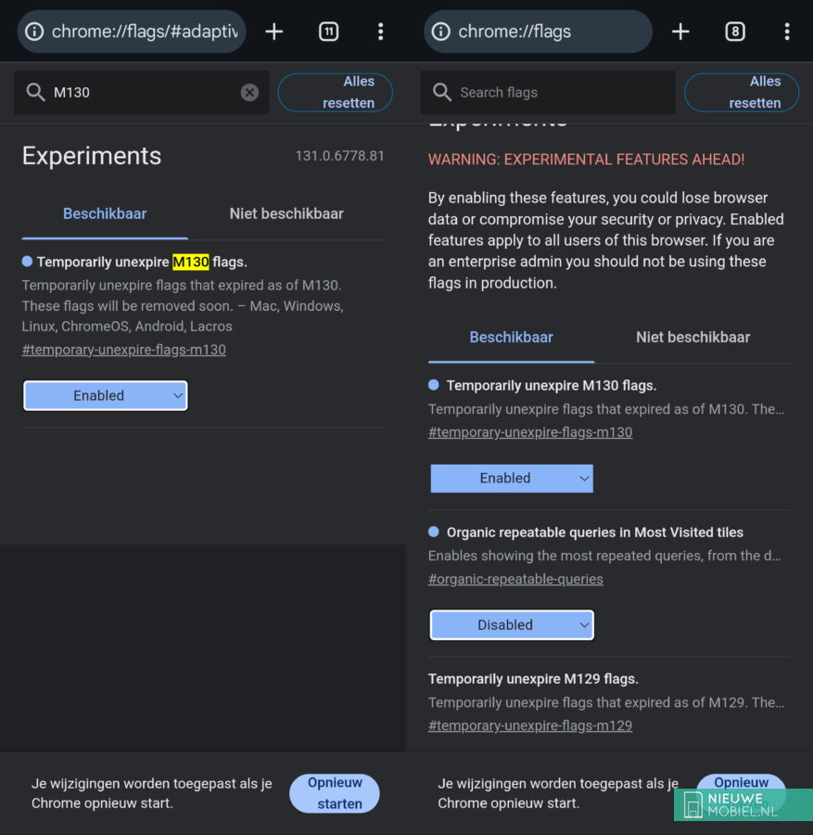Image resolution: width=813 pixels, height=835 pixels.
Task: Open right browser three-dot menu
Action: tap(786, 32)
